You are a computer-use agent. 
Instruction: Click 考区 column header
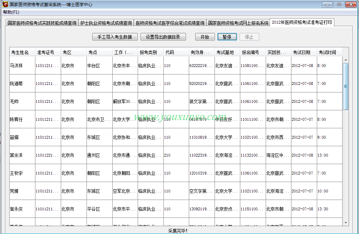(74, 52)
